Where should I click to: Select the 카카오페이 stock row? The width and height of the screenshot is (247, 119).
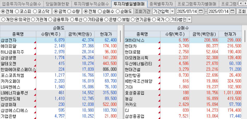tap(59, 81)
